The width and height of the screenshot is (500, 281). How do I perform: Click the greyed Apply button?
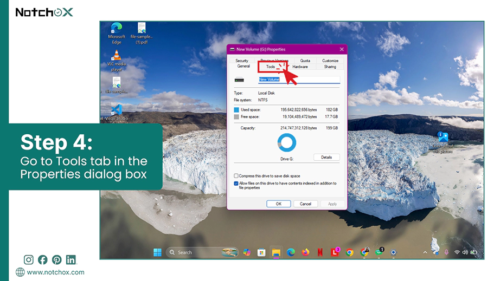332,204
